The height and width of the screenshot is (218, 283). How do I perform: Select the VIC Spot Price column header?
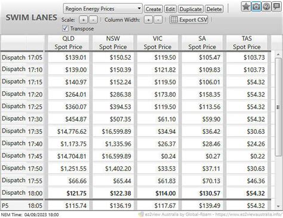point(158,42)
